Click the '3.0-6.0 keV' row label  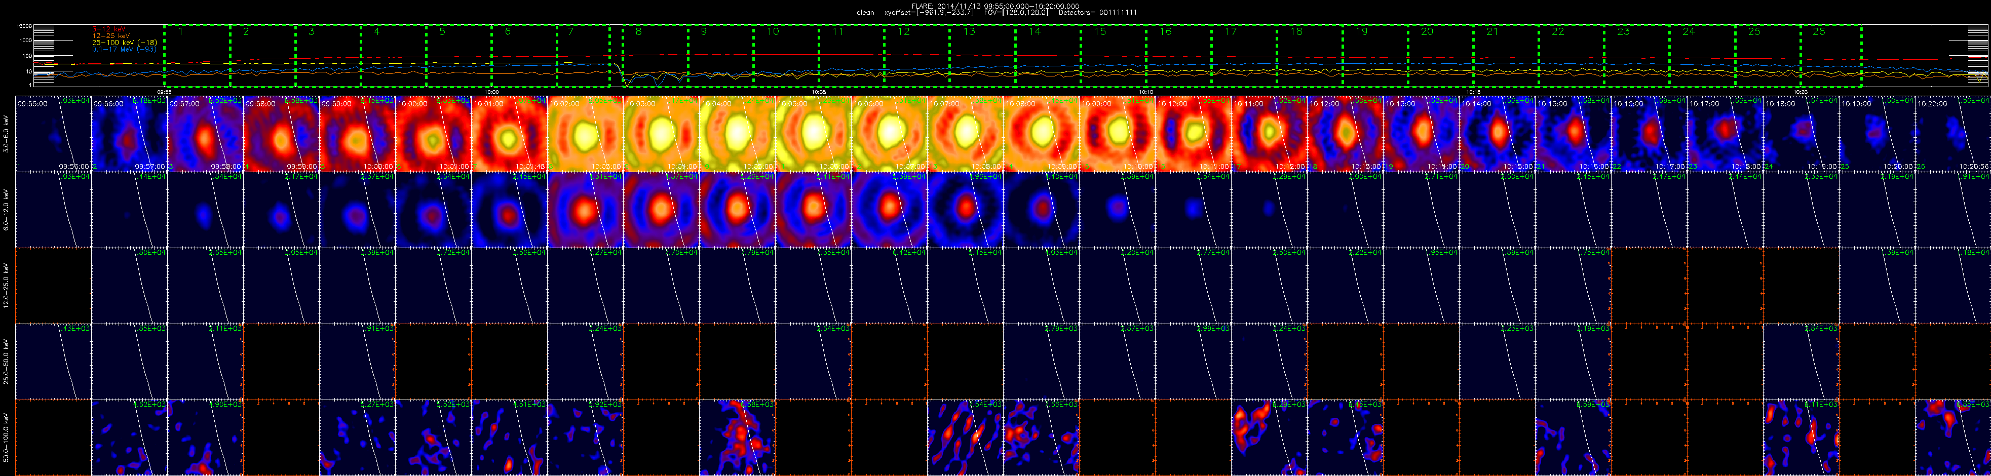pos(7,134)
